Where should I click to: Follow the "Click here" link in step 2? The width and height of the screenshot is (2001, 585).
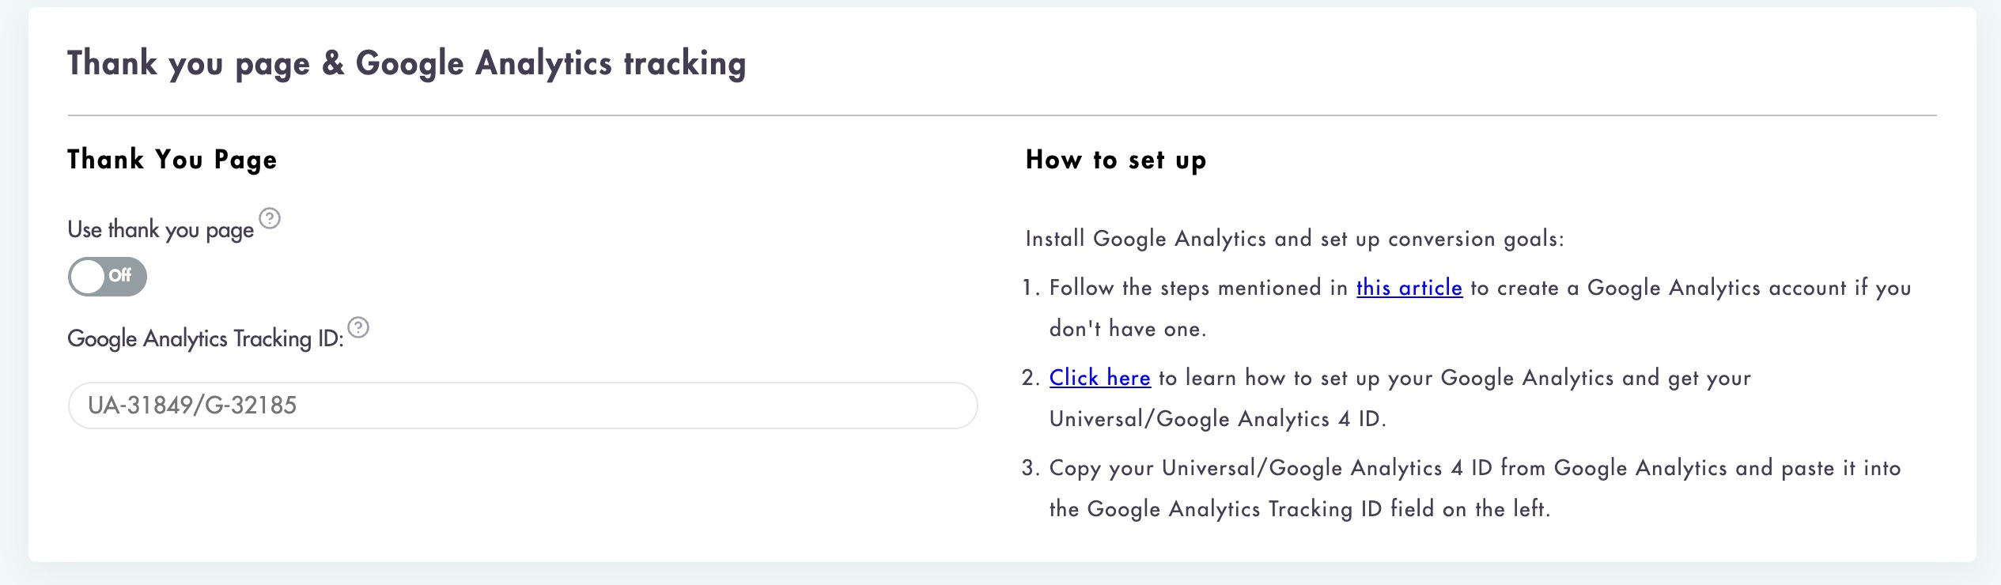point(1099,378)
